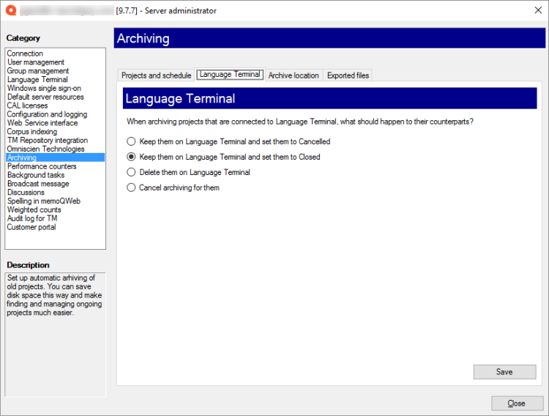Open Windows single sign-on category
Image resolution: width=549 pixels, height=416 pixels.
[x=56, y=89]
